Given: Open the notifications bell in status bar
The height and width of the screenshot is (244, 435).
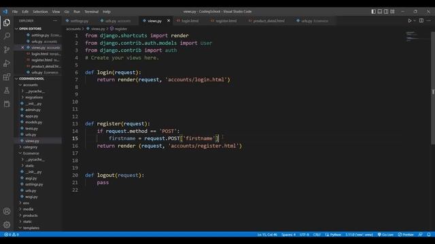Looking at the screenshot, I should pyautogui.click(x=429, y=235).
